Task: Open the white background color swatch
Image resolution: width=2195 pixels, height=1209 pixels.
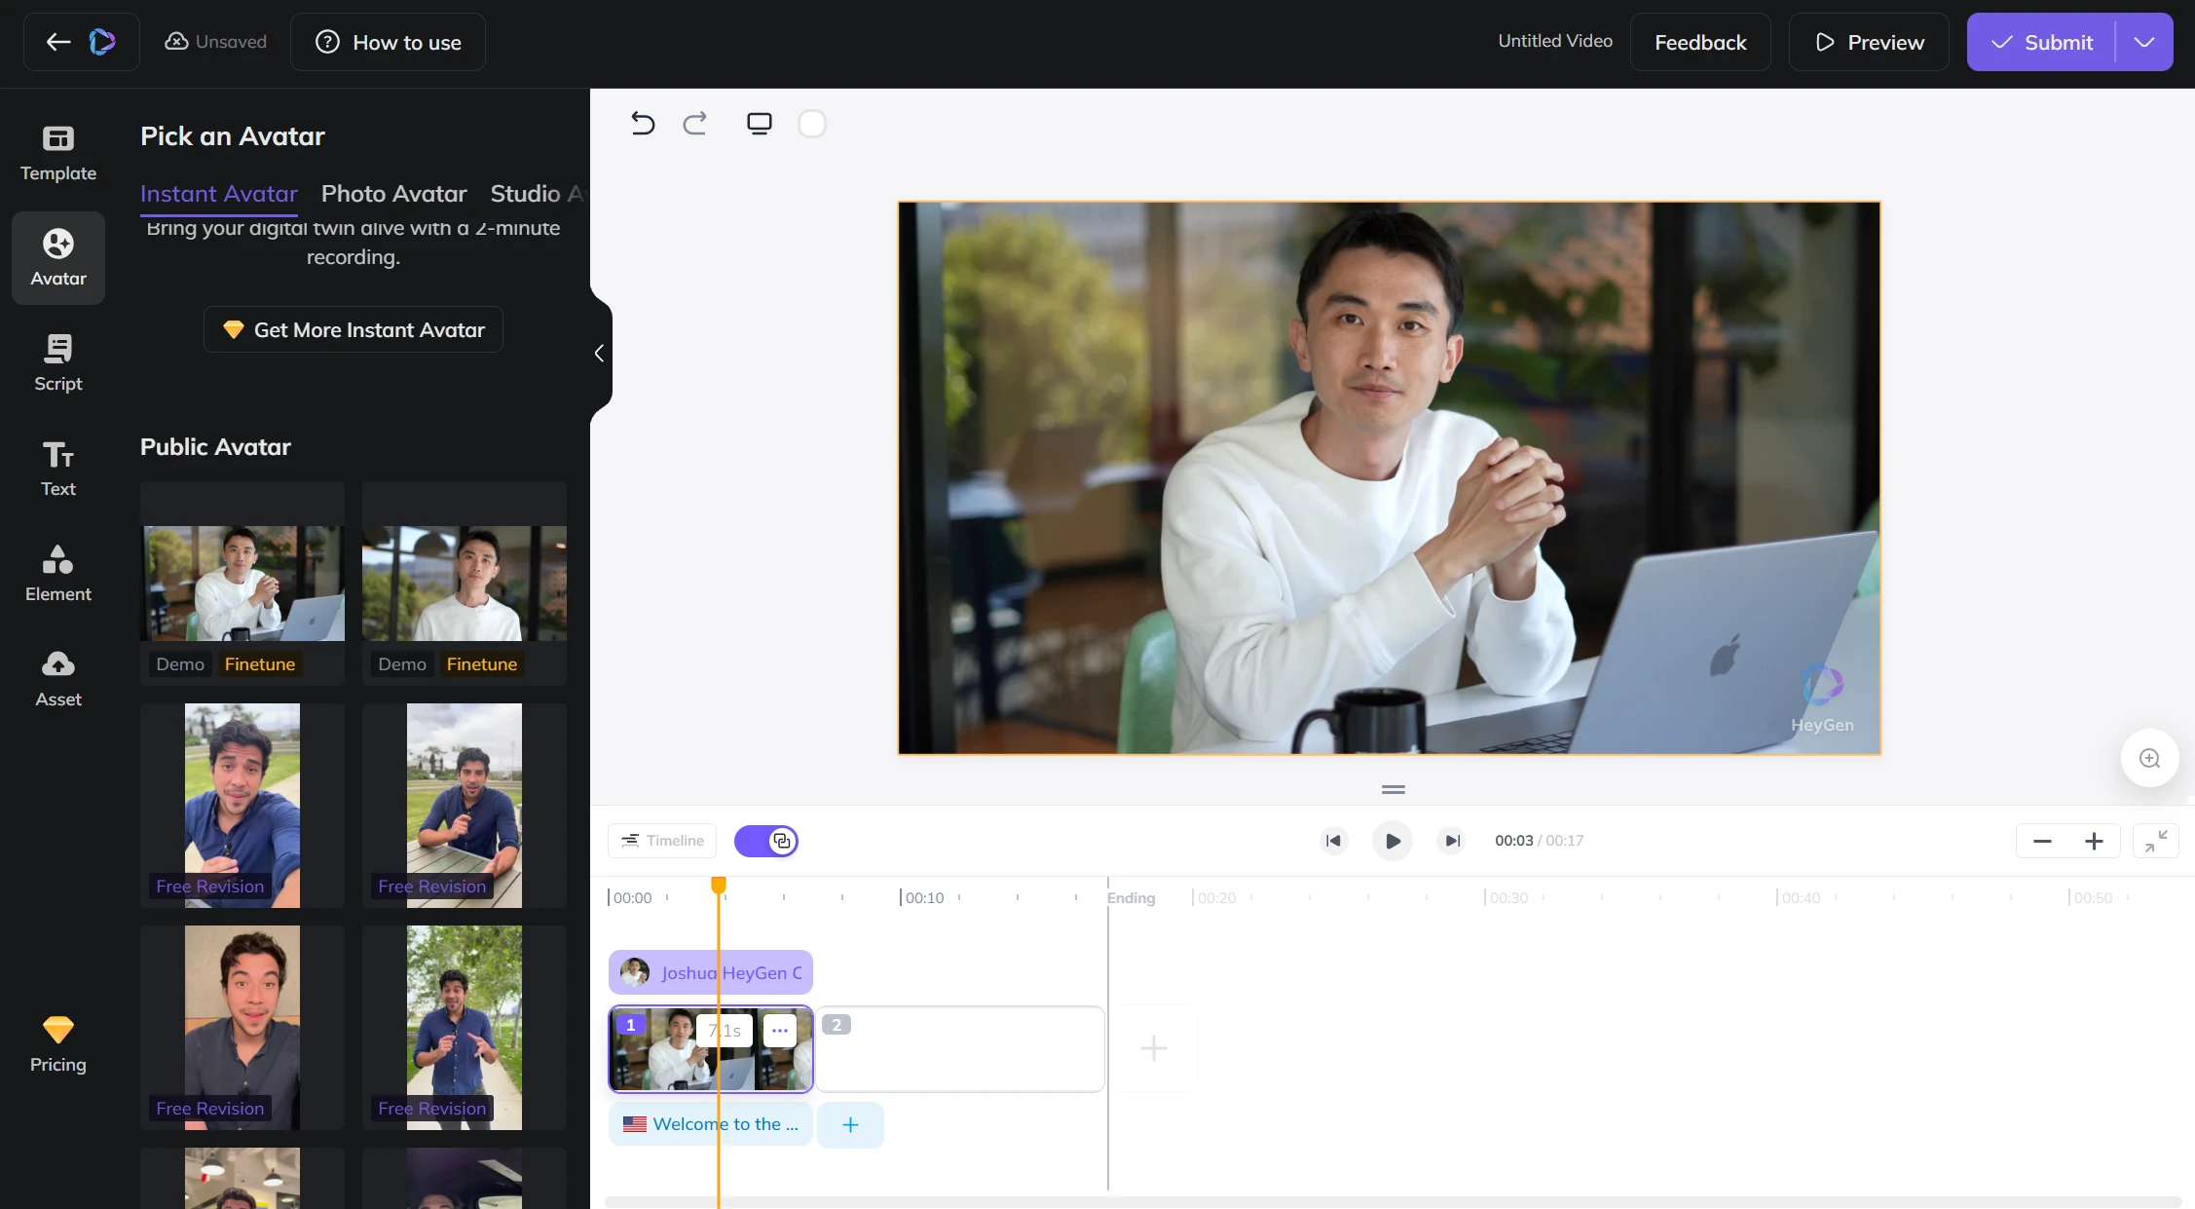Action: (812, 124)
